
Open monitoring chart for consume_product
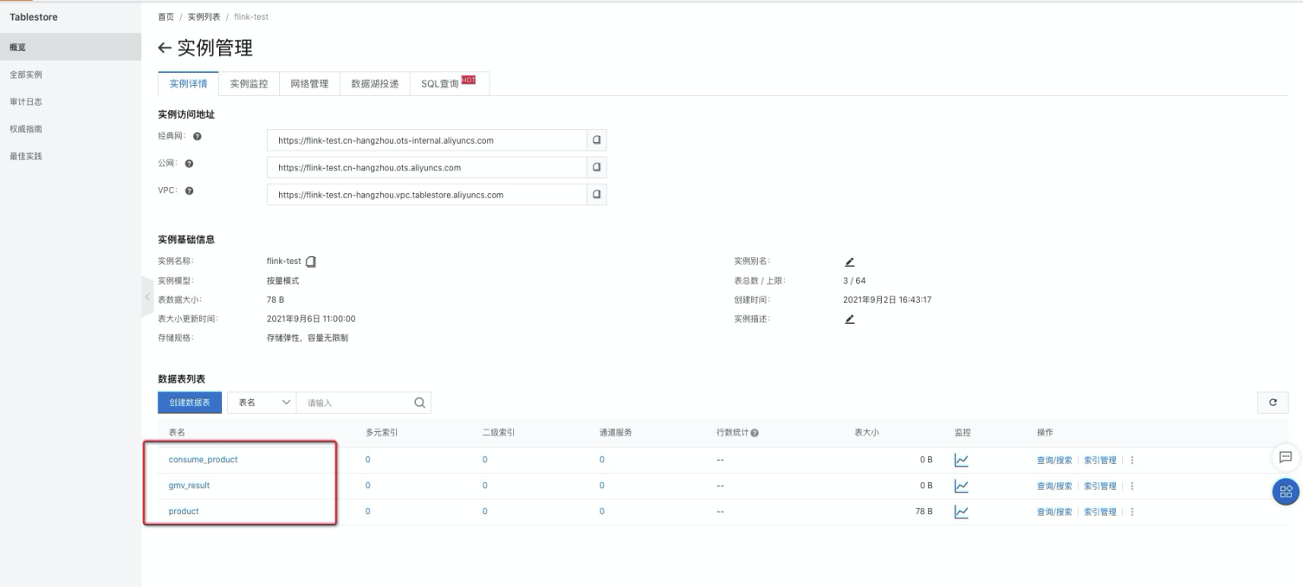961,460
